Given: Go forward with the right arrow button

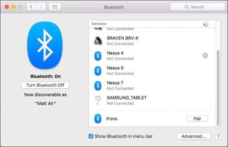Looking at the screenshot, I should tap(41, 7).
